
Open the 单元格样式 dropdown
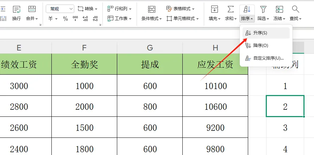pyautogui.click(x=182, y=19)
